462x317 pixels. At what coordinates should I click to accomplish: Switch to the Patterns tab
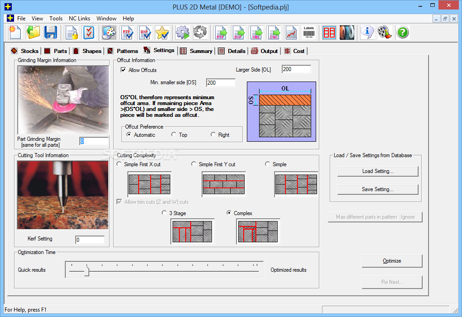tap(123, 51)
